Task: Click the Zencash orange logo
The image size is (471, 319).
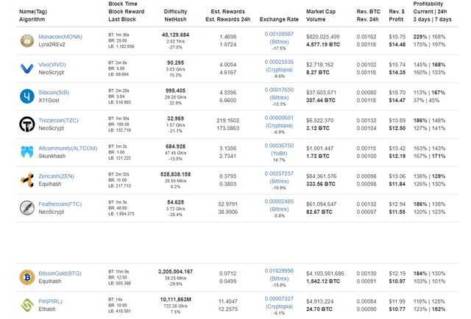Action: 27,180
